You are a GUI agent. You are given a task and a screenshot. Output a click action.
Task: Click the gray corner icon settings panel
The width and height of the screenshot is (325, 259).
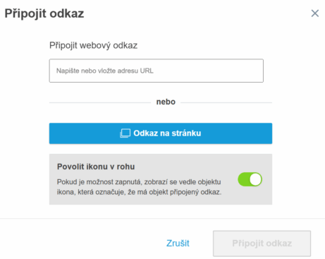(161, 179)
